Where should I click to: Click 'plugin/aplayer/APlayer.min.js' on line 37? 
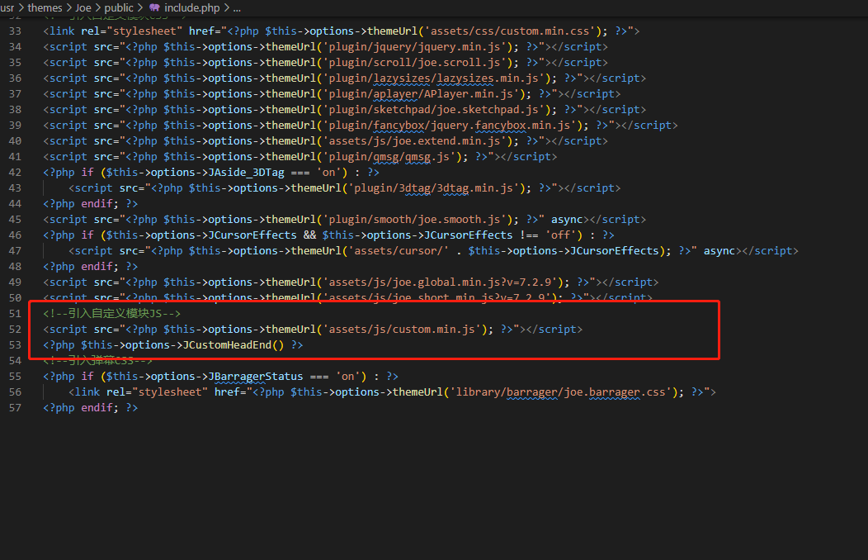pyautogui.click(x=421, y=93)
